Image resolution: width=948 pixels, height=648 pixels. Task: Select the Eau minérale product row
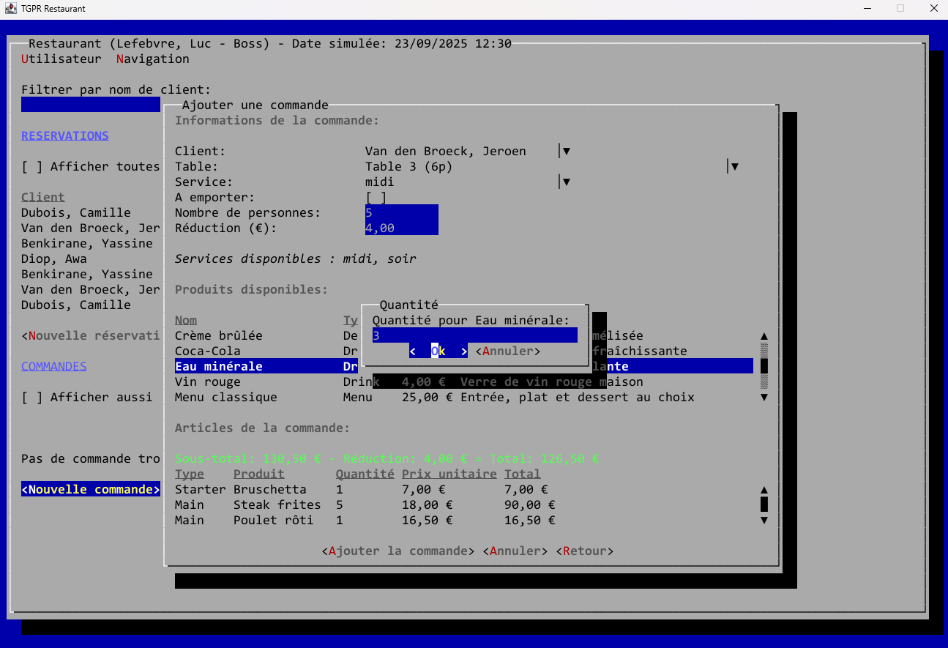[464, 366]
